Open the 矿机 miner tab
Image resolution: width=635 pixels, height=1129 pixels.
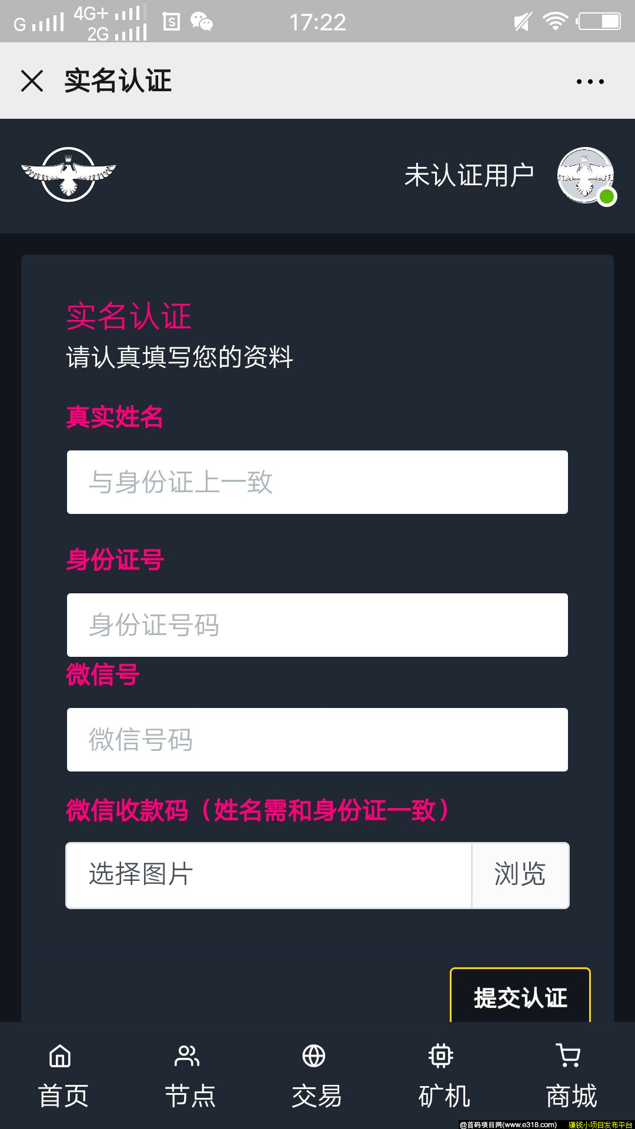[444, 1075]
